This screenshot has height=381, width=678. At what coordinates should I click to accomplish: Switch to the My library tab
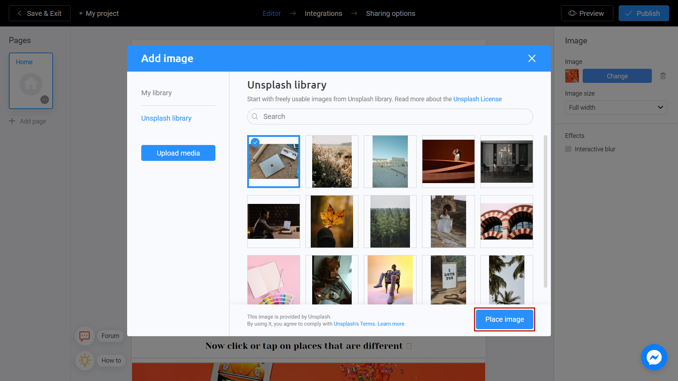click(x=156, y=93)
